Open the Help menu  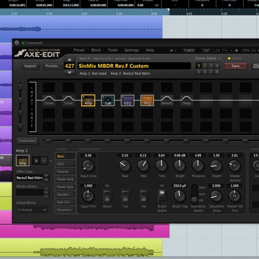click(x=150, y=50)
